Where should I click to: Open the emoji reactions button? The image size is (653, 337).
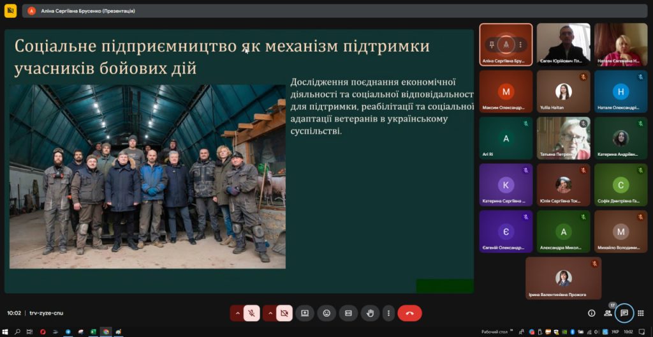coord(326,313)
